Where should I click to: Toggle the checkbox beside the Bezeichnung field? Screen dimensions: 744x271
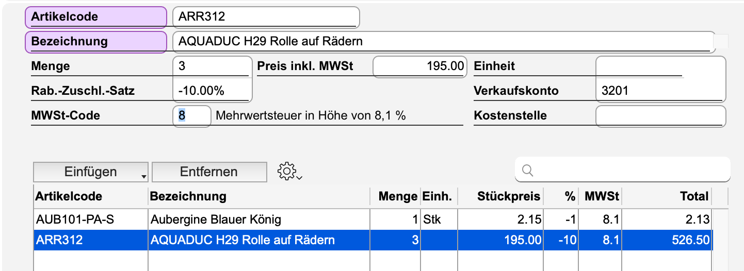coord(721,41)
